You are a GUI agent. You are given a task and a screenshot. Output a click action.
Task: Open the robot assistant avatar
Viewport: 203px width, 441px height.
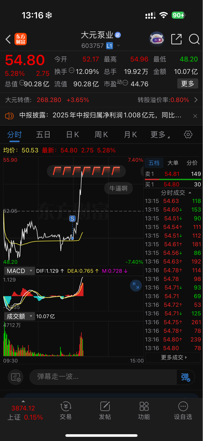pyautogui.click(x=157, y=39)
